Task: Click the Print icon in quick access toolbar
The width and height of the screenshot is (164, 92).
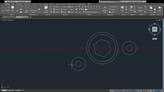Action: [16, 2]
